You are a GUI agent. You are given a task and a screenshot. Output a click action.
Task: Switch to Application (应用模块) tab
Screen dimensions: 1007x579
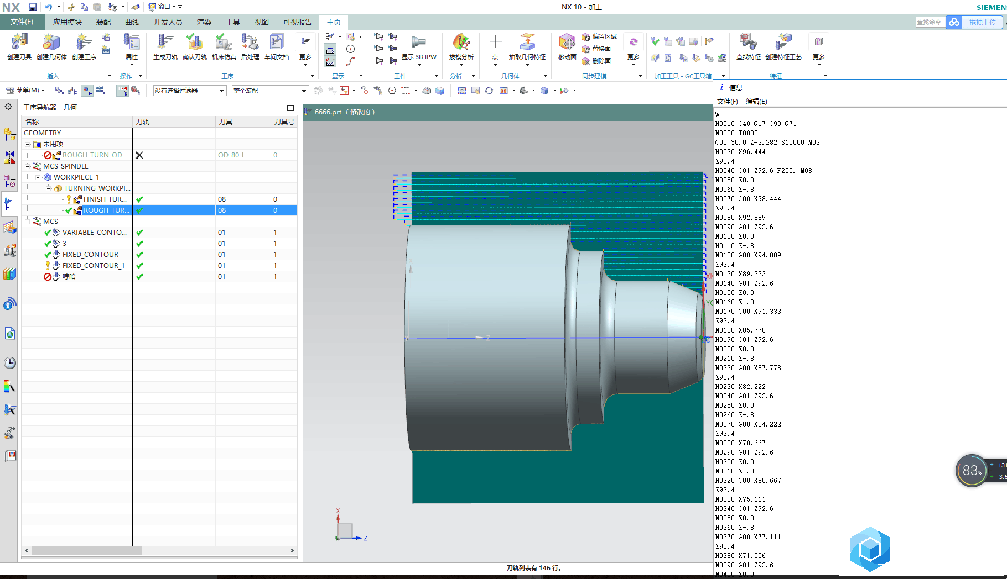[x=67, y=22]
